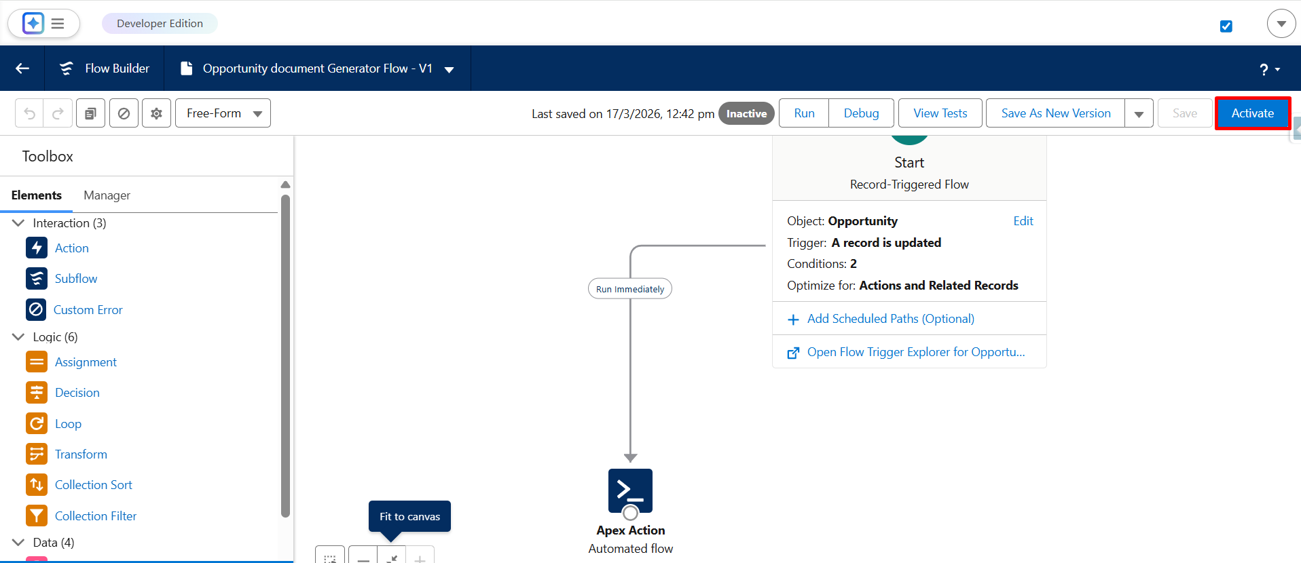
Task: Open the flow errors (circle-slash) toolbar icon
Action: pos(124,113)
